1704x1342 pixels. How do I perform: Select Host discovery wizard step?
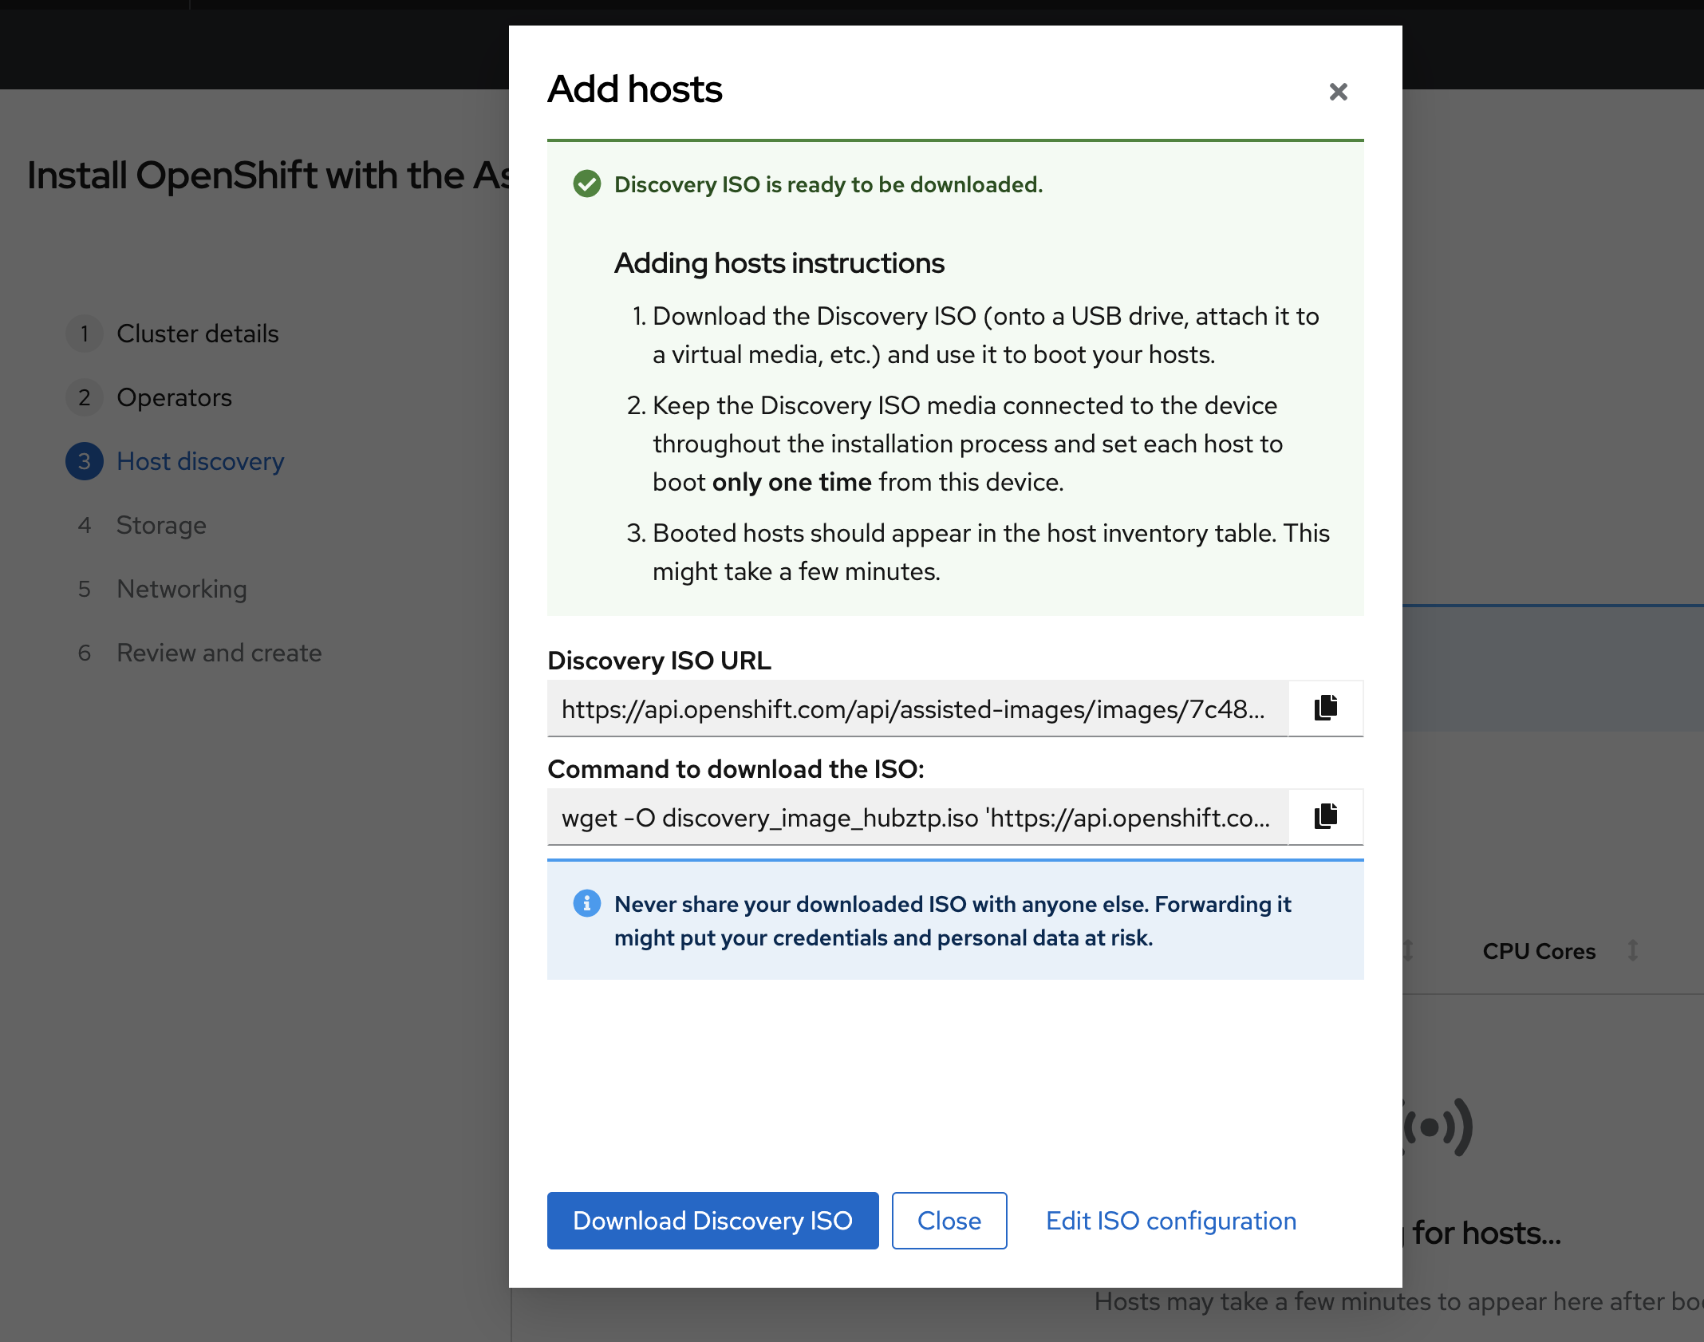pyautogui.click(x=200, y=461)
